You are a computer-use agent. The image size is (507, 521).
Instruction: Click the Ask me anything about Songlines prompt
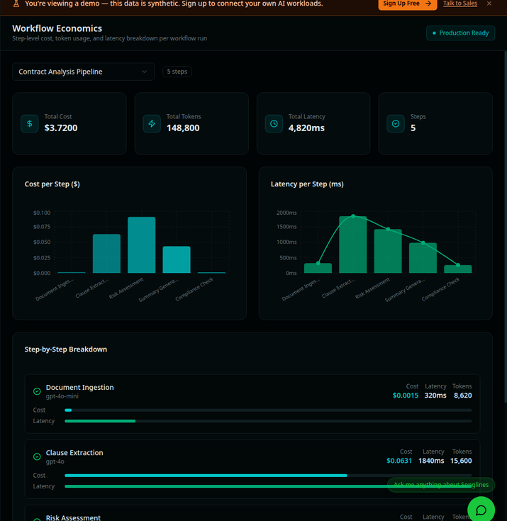click(441, 485)
